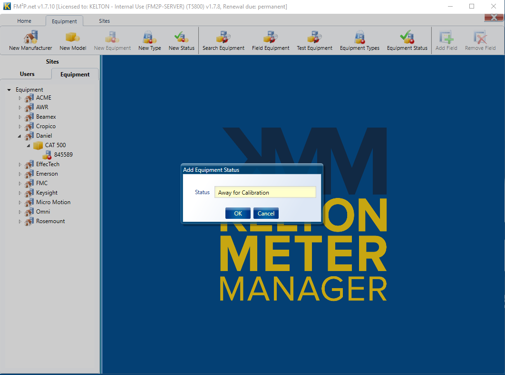Image resolution: width=505 pixels, height=375 pixels.
Task: Click the Beamex manufacturer icon in tree
Action: [29, 117]
